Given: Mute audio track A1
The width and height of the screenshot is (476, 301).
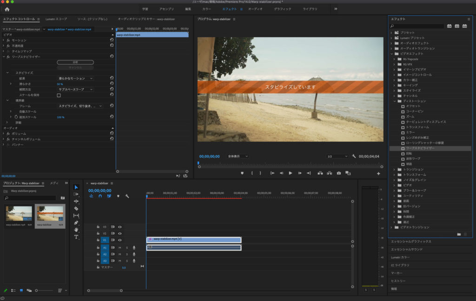Looking at the screenshot, I should (x=119, y=248).
